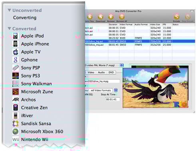Click the Duration column header
Screen dimensions: 196x151
tap(113, 25)
